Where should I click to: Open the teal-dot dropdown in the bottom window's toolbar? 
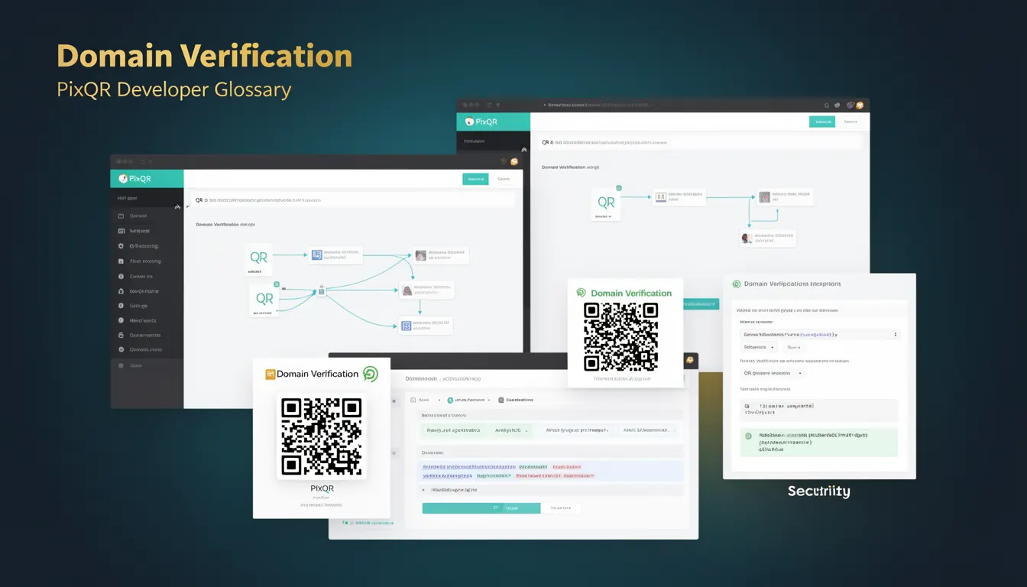pos(469,400)
